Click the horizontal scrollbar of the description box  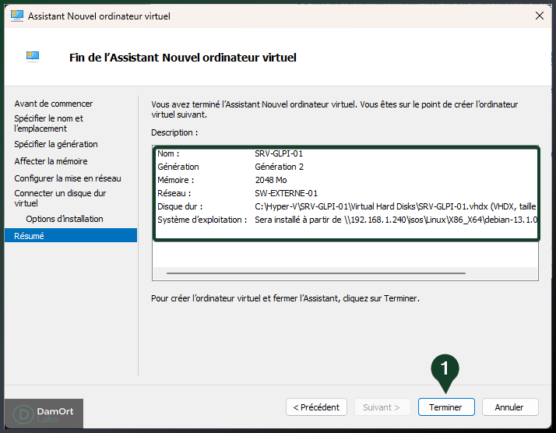coord(315,273)
